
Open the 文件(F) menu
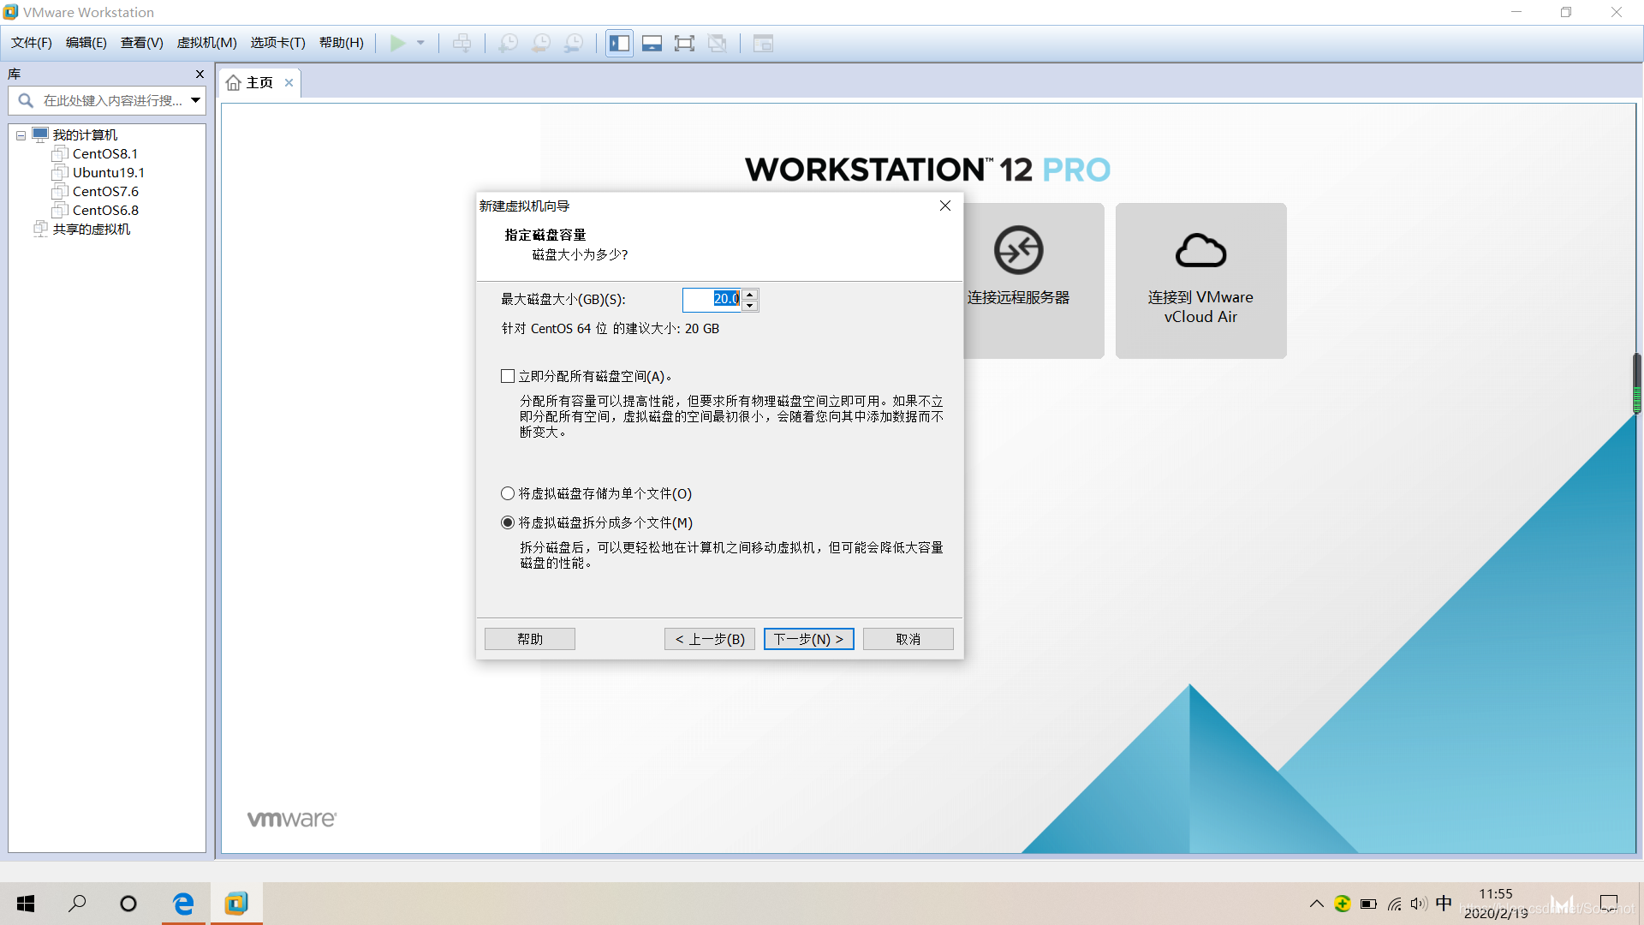(x=32, y=43)
